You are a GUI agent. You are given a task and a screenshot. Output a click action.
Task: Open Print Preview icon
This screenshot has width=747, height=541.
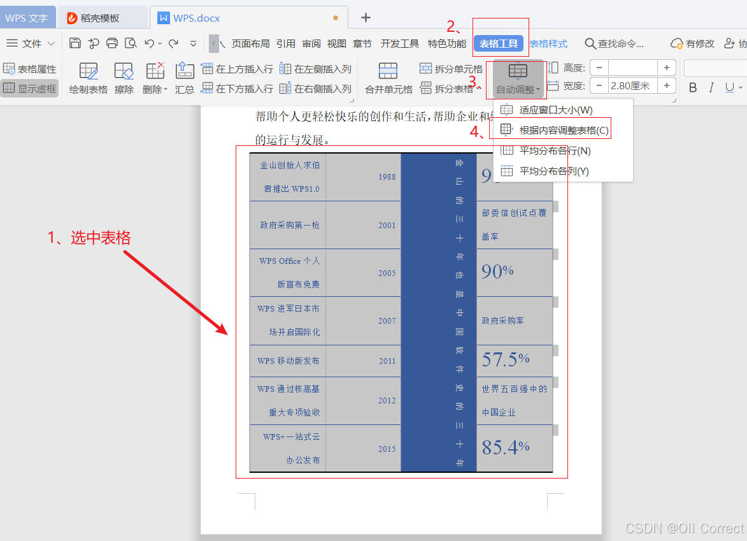coord(131,43)
